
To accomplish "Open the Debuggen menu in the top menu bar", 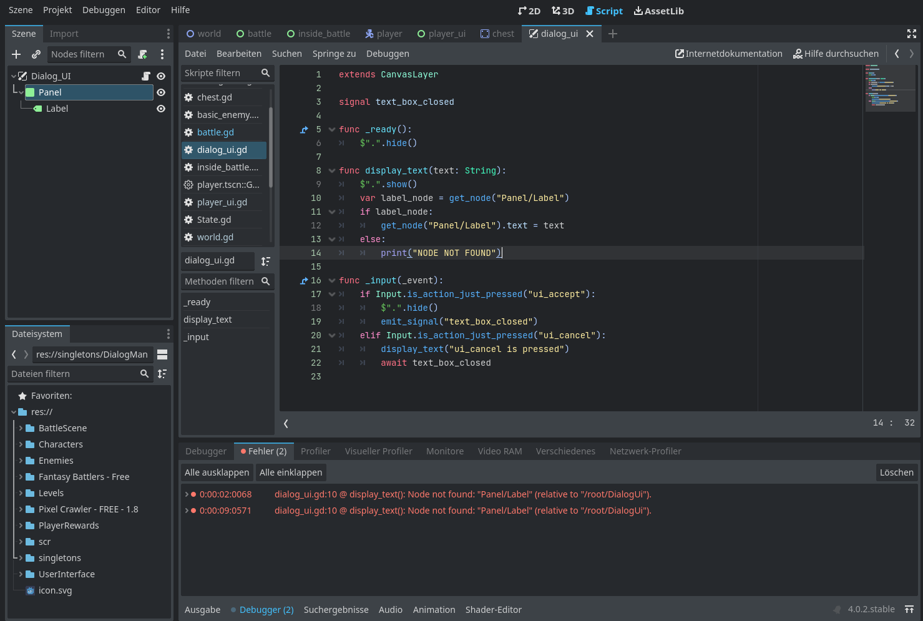I will pos(104,10).
